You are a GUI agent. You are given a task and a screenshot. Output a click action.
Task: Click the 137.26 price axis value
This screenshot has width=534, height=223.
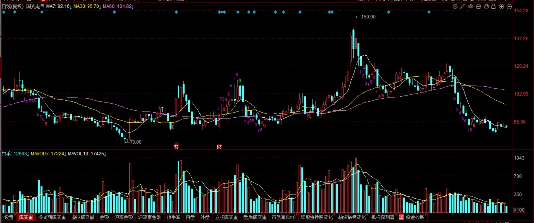point(521,38)
